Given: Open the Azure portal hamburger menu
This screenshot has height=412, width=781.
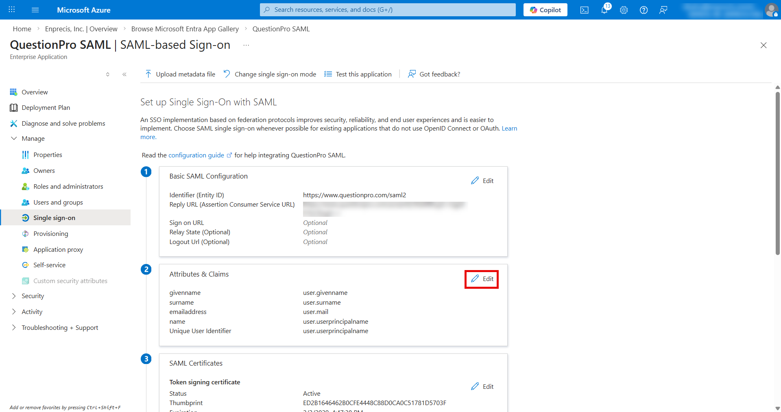Looking at the screenshot, I should point(35,10).
